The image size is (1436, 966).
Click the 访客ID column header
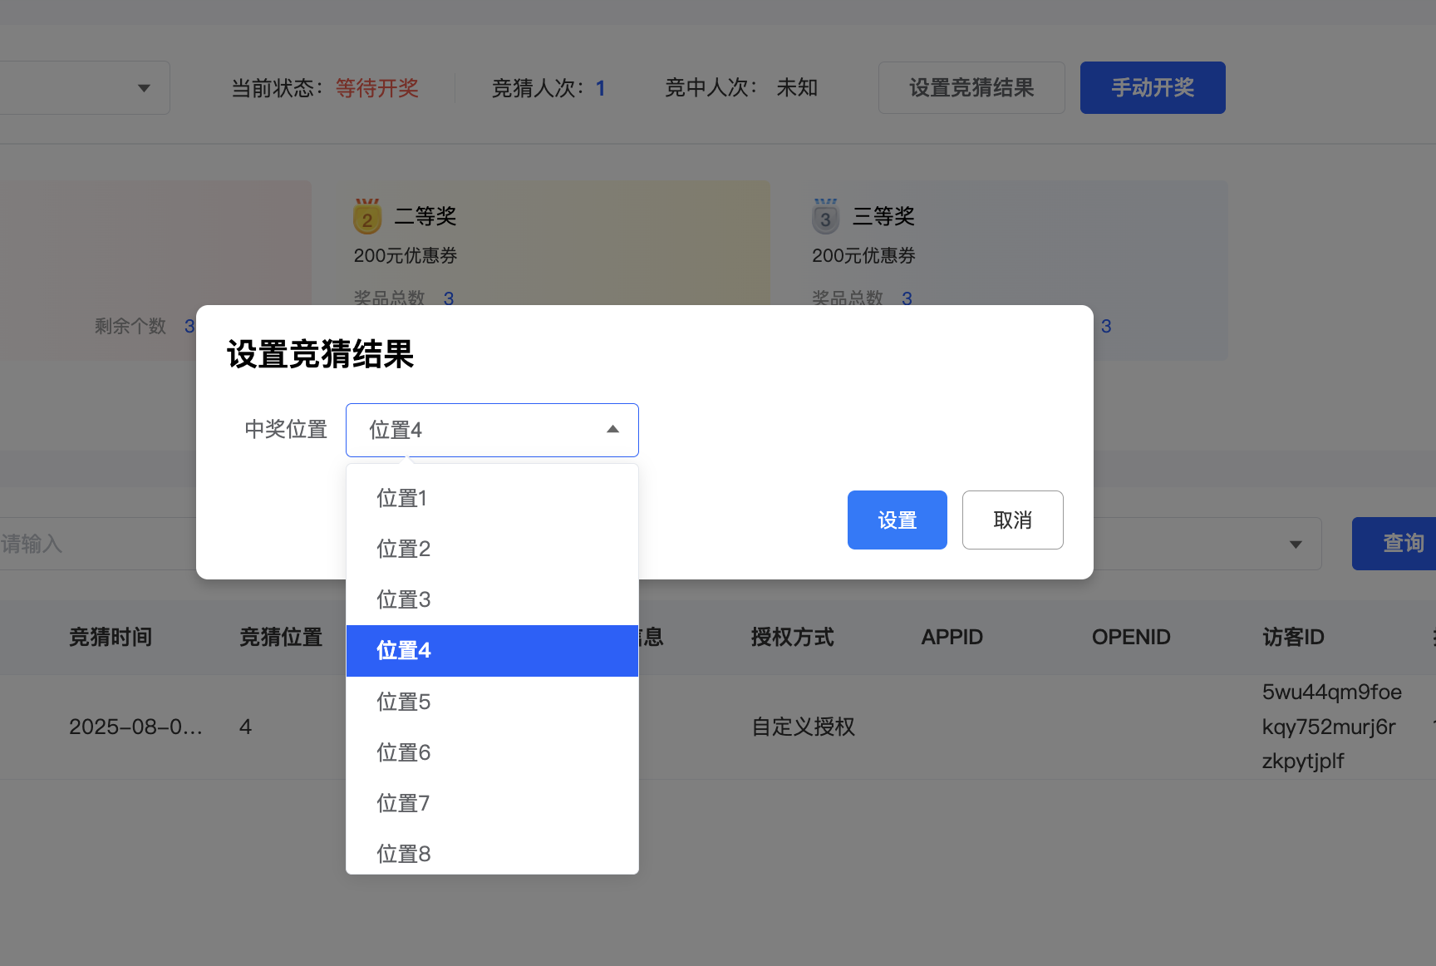pos(1292,638)
